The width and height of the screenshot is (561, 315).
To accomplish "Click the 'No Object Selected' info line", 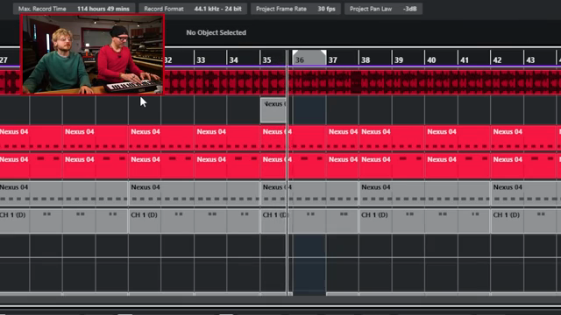I will point(217,32).
